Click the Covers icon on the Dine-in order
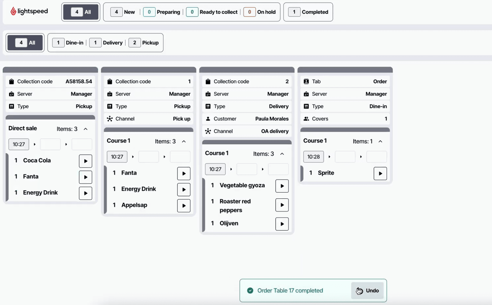This screenshot has height=305, width=492. coord(306,119)
